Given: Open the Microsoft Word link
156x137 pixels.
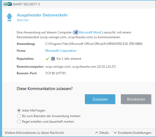Looking at the screenshot, I should click(90, 32).
